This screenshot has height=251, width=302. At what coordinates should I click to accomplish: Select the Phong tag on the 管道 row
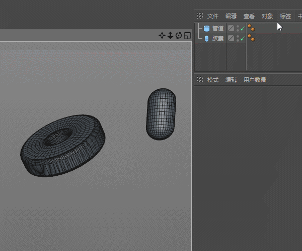click(x=251, y=29)
